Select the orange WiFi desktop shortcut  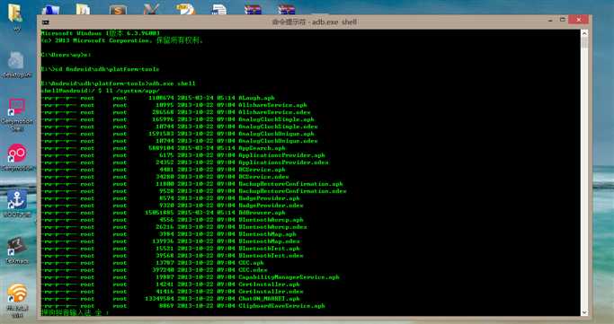coord(17,300)
